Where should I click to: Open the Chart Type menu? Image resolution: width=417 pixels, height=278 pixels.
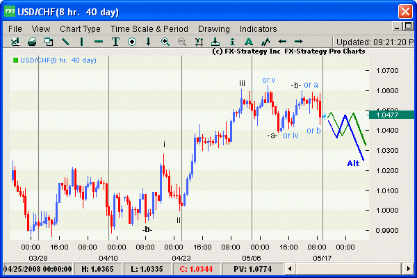81,28
